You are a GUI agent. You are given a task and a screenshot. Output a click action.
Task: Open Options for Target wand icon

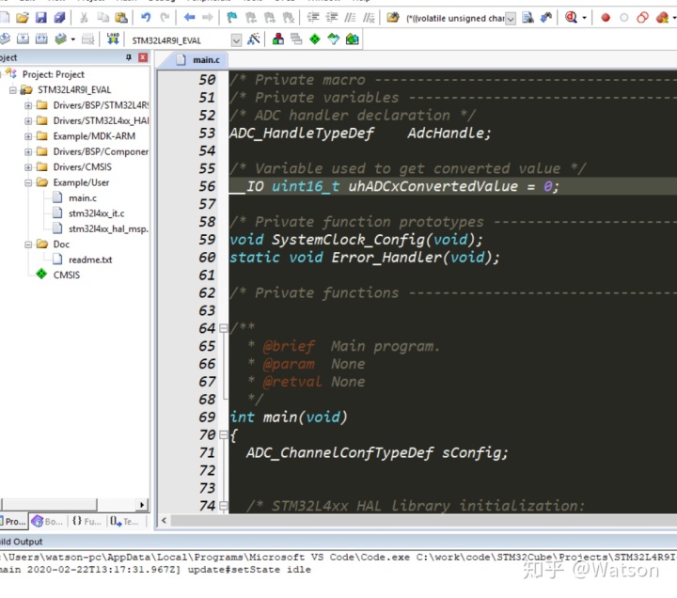[254, 39]
